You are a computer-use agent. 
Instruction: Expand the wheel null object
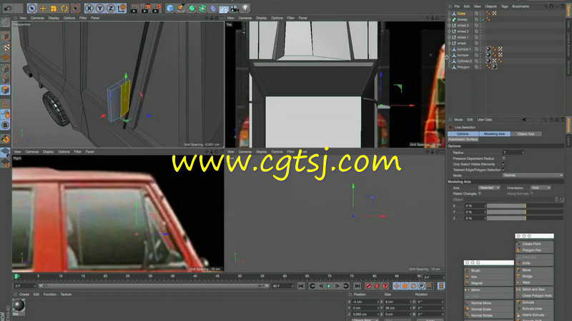pyautogui.click(x=450, y=43)
